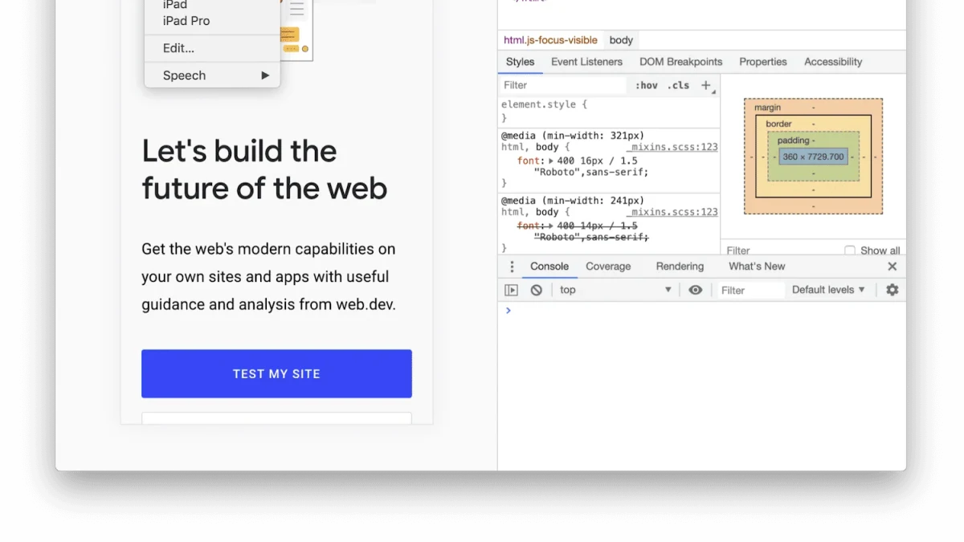Image resolution: width=964 pixels, height=542 pixels.
Task: Click the padding label in box model
Action: (x=793, y=141)
